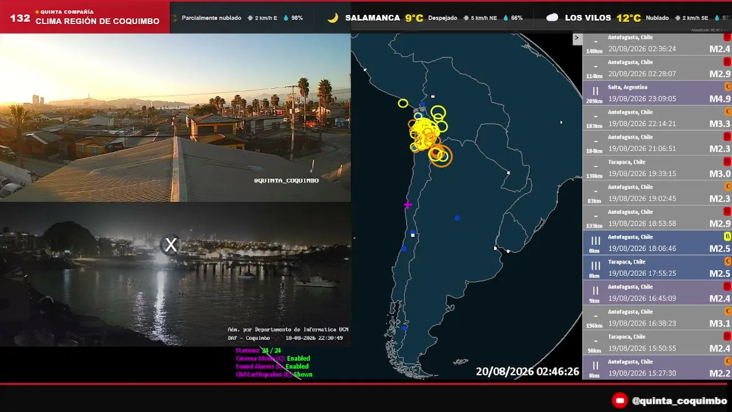
Task: Click the magenta cross marker on the map
Action: (408, 204)
